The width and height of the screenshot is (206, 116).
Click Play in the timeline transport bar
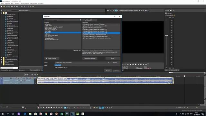(46, 108)
